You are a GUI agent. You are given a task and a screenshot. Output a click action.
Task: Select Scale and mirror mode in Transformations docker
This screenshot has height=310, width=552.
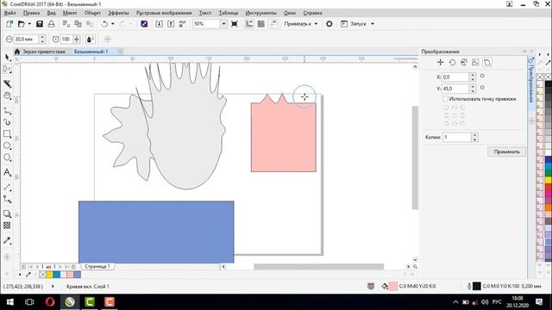click(464, 63)
